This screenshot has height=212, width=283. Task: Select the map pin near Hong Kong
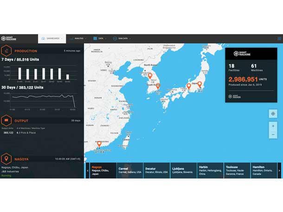coord(99,144)
